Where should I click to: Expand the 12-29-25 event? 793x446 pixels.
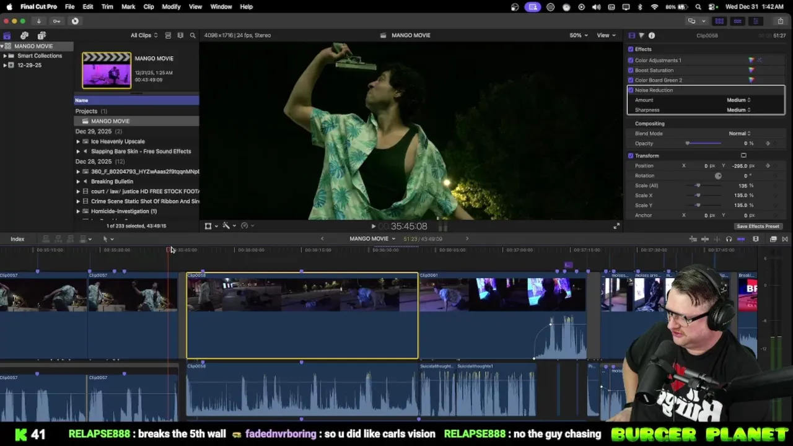click(x=6, y=65)
